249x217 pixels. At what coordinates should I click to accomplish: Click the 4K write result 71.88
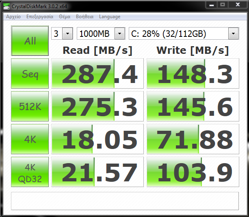[x=193, y=139]
